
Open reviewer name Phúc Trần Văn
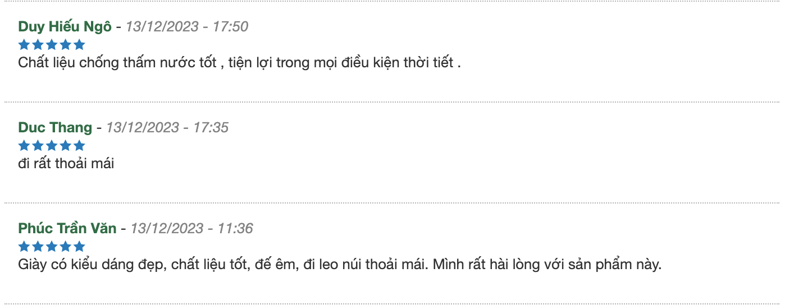(67, 228)
